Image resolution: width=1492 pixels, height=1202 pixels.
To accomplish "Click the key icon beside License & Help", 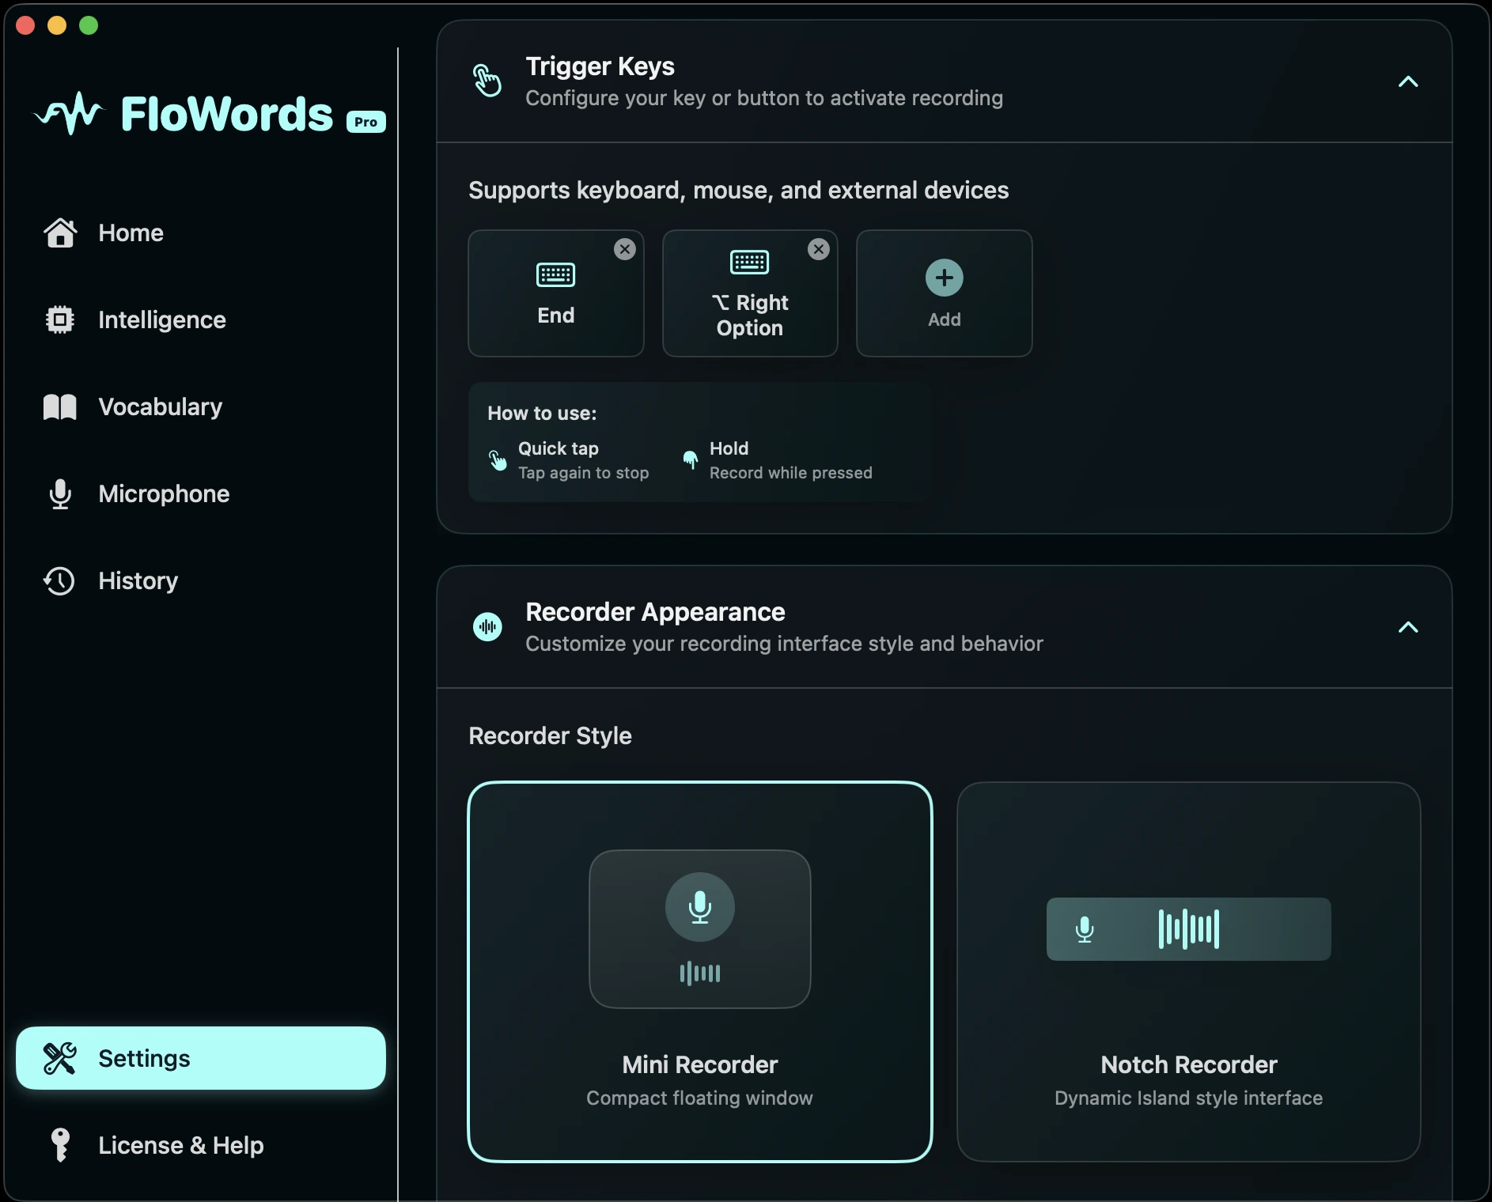I will click(59, 1145).
